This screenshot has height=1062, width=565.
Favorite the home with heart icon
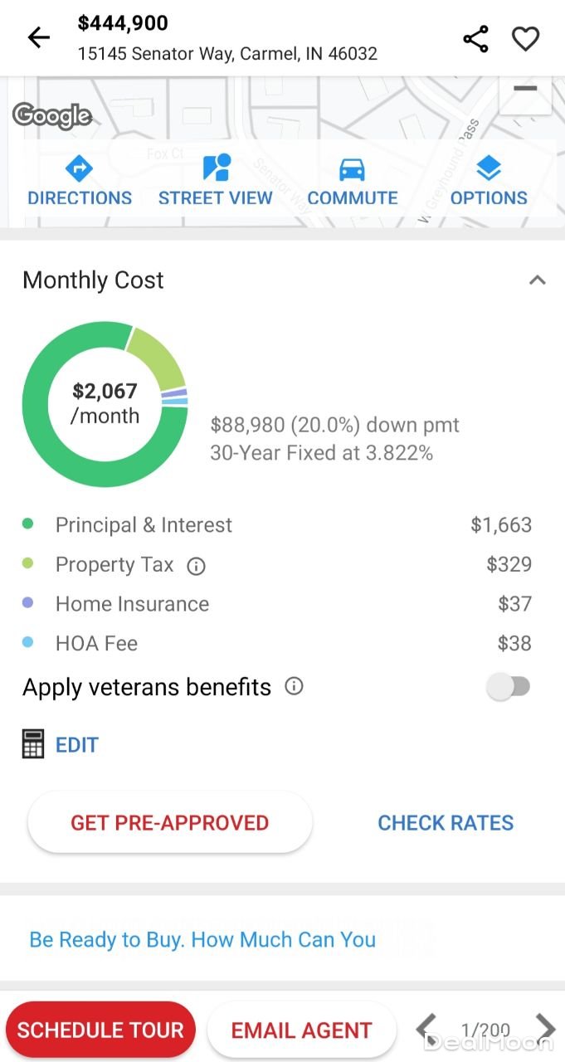[525, 39]
